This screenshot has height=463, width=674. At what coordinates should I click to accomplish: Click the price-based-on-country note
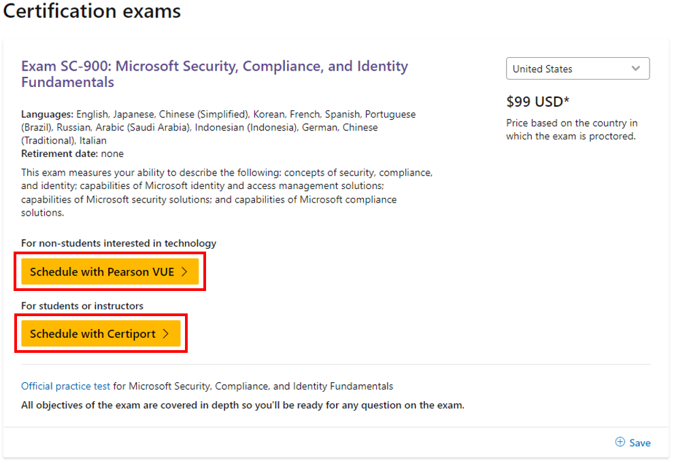pos(572,130)
